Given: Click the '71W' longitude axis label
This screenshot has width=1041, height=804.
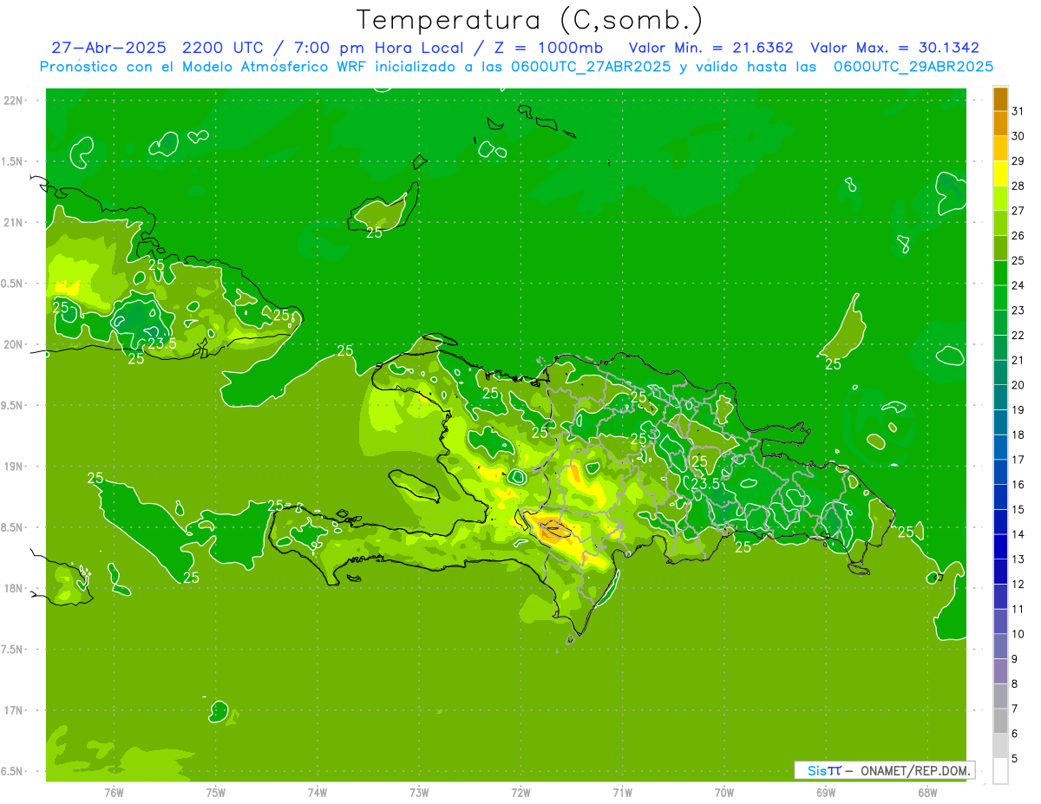Looking at the screenshot, I should pyautogui.click(x=622, y=793).
